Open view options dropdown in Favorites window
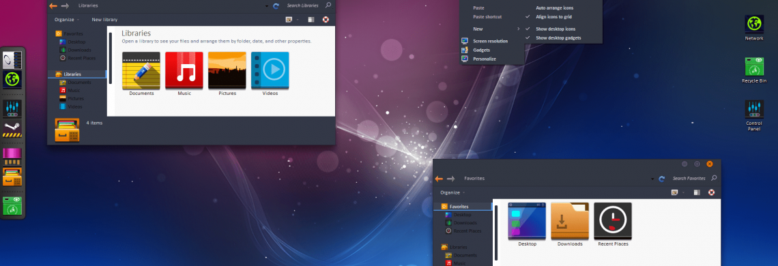778x266 pixels. tap(683, 192)
